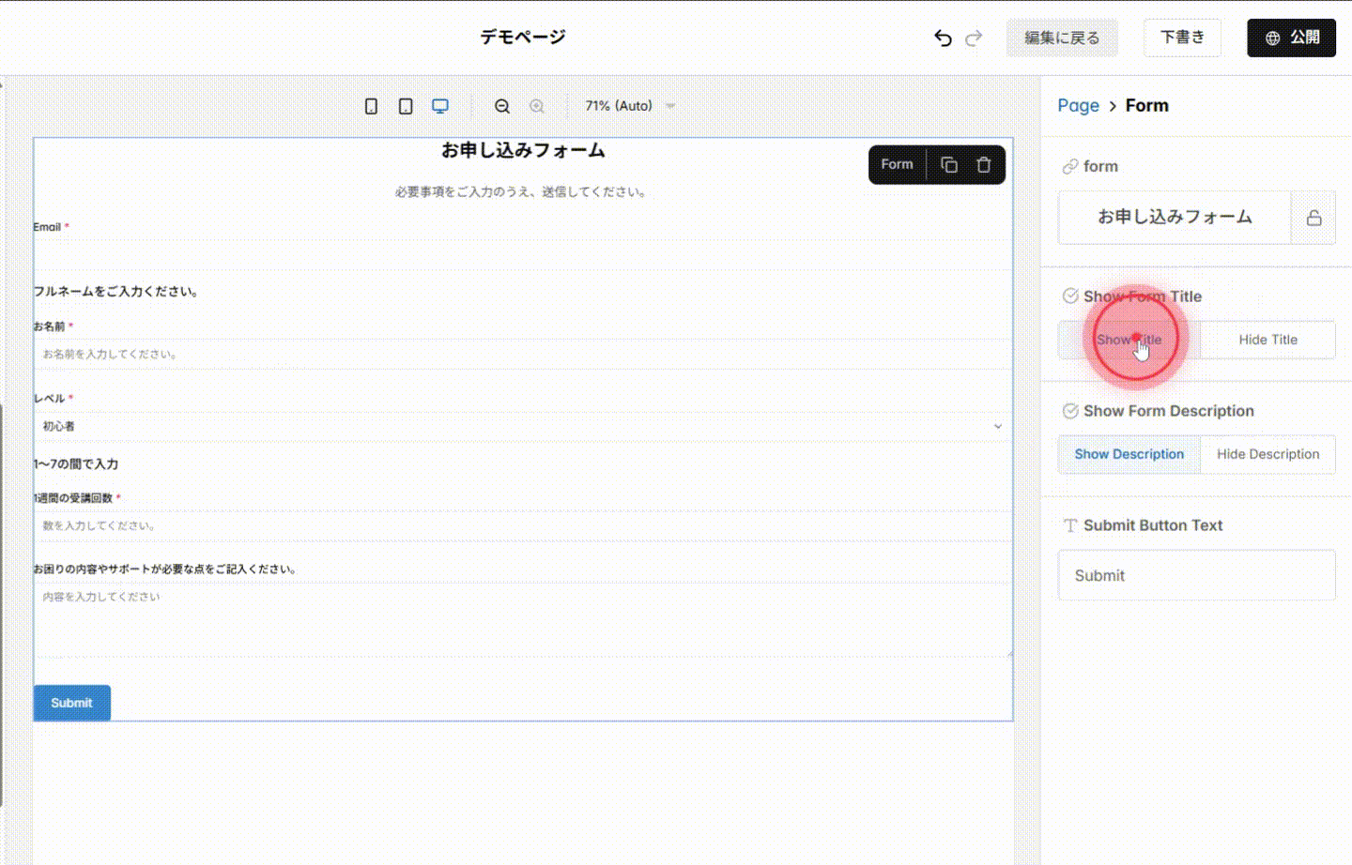Select the Form breadcrumb item

click(1146, 105)
